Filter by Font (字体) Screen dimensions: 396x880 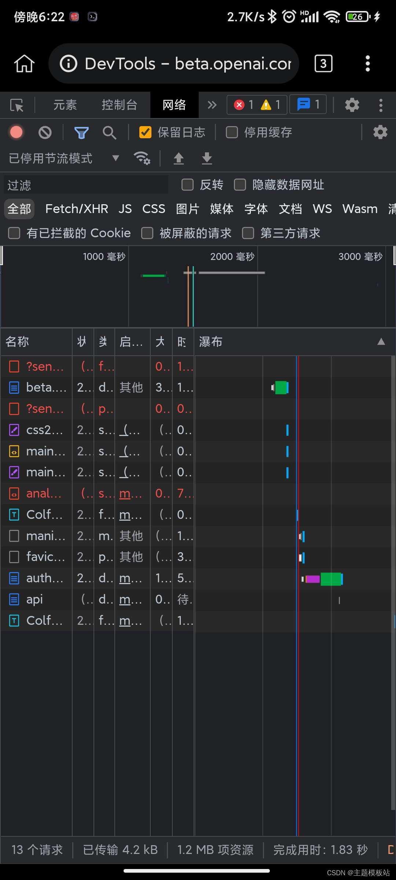coord(256,209)
